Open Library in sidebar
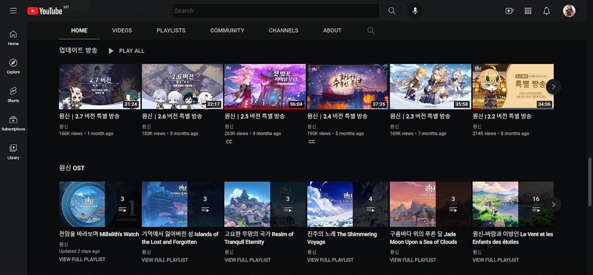The width and height of the screenshot is (593, 275). tap(13, 152)
